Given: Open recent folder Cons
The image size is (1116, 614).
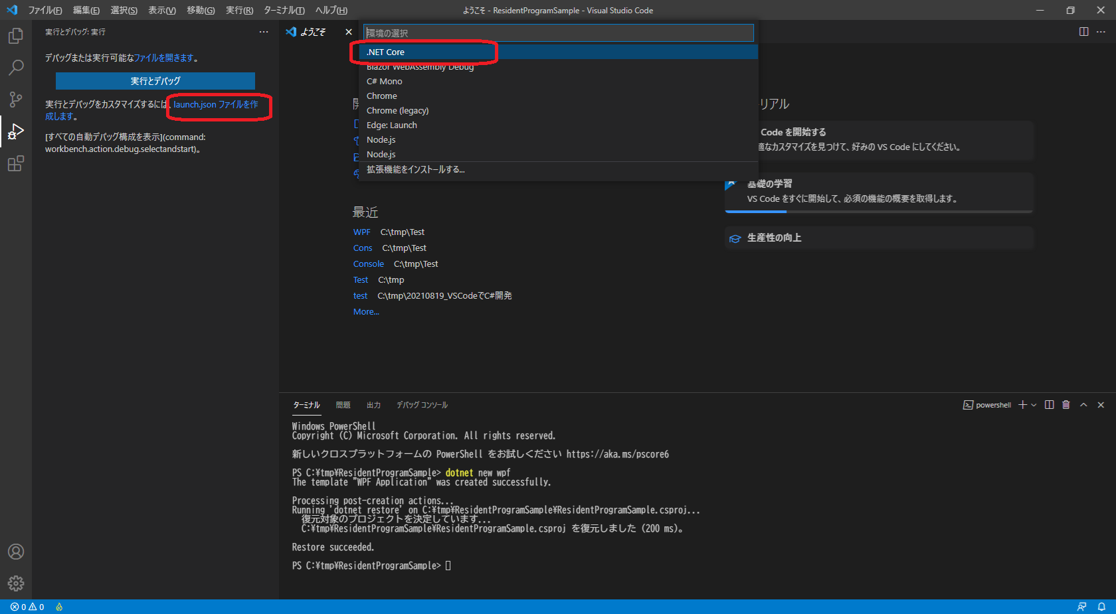Looking at the screenshot, I should click(363, 248).
